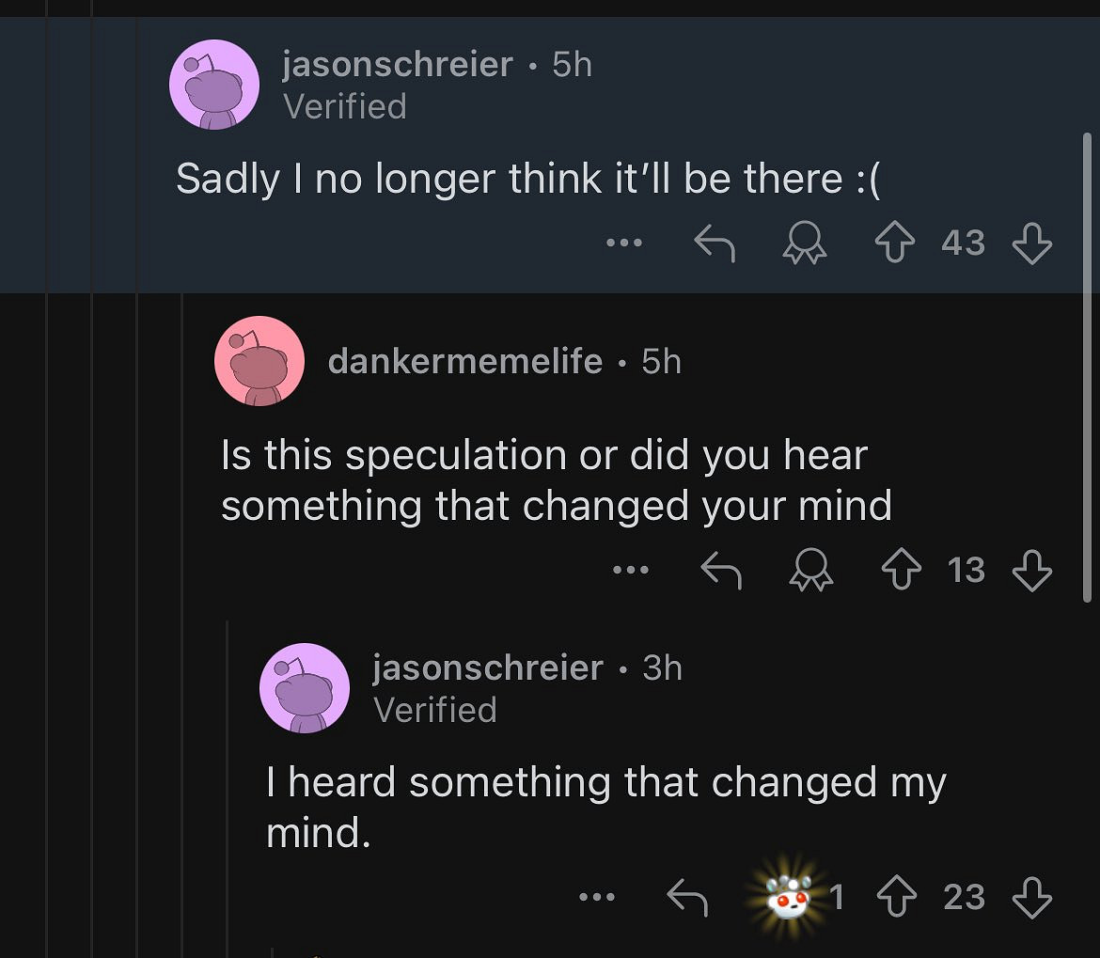Open more options on the 3h-old reply
The width and height of the screenshot is (1100, 958).
click(x=596, y=897)
